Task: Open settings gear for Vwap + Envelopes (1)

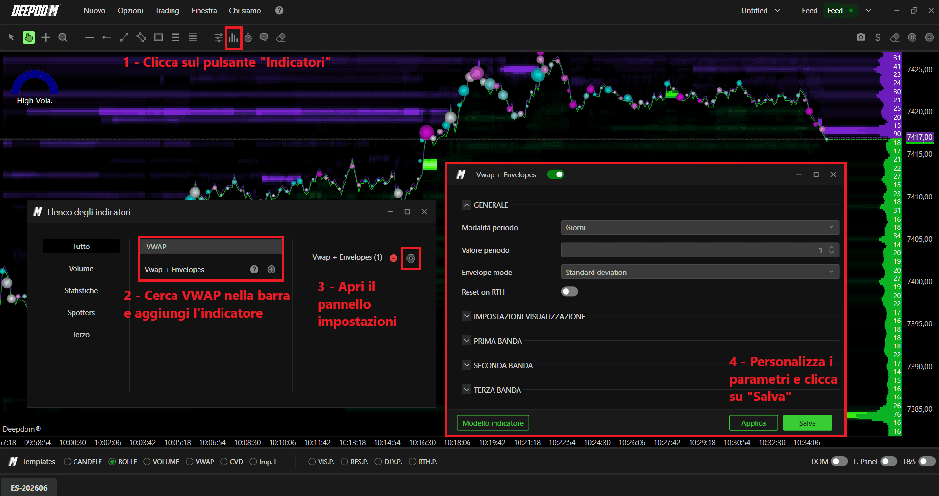Action: coord(411,258)
